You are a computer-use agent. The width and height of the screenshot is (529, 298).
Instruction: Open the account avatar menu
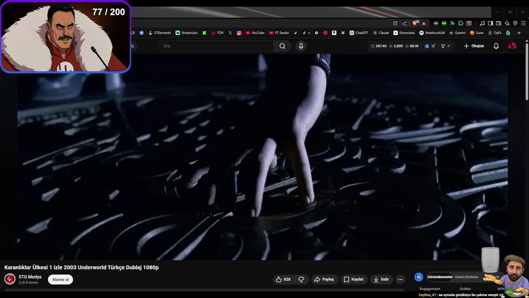(512, 46)
